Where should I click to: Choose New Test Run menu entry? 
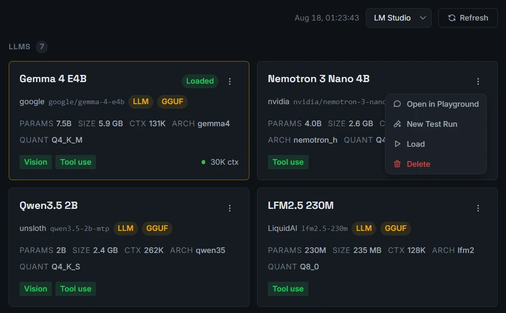[x=436, y=124]
